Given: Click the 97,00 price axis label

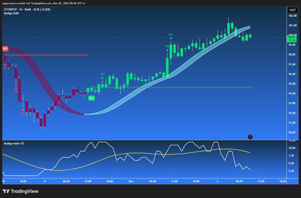Looking at the screenshot, I should 292,64.
